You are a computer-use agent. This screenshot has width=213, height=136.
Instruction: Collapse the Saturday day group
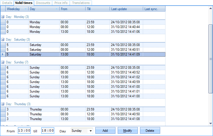pos(3,40)
